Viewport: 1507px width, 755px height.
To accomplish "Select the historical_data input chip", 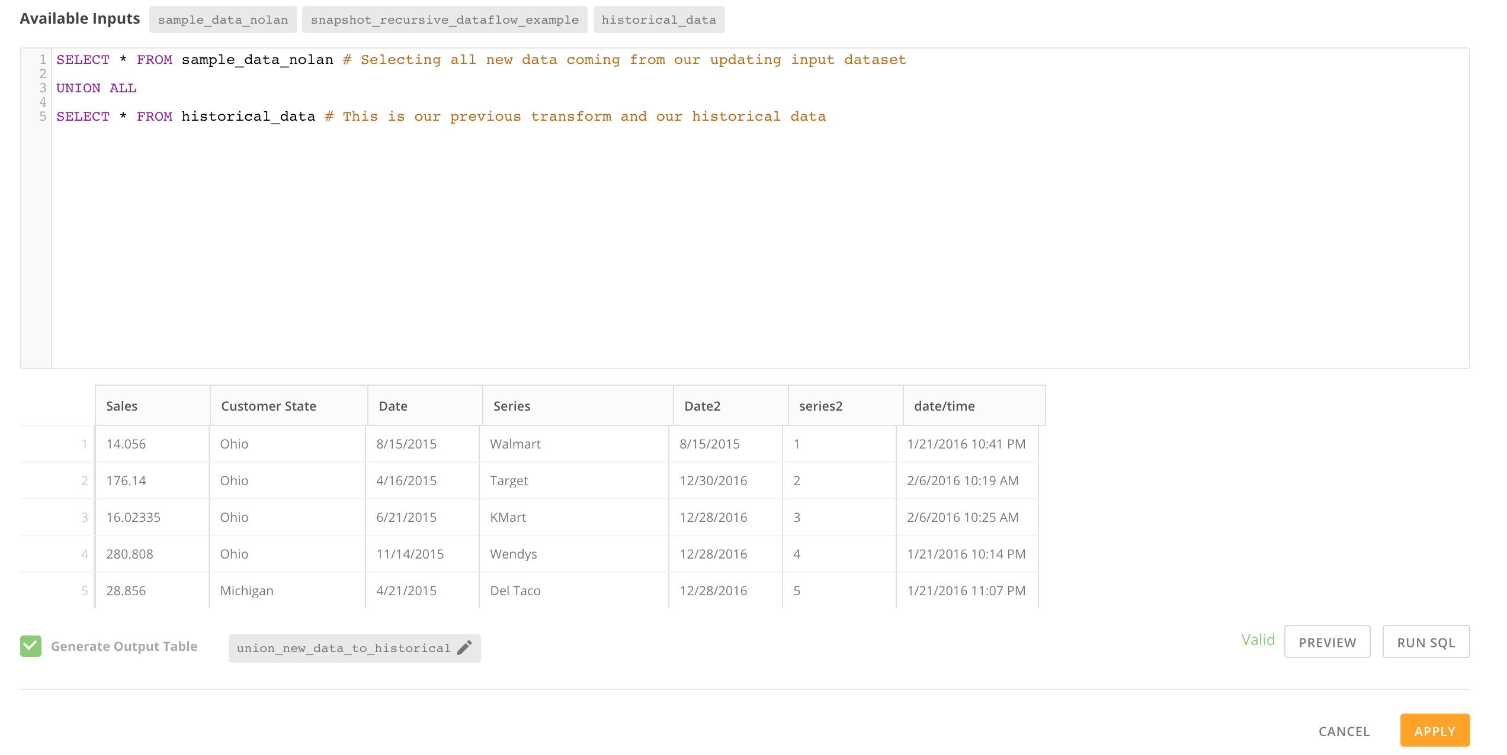I will tap(659, 19).
